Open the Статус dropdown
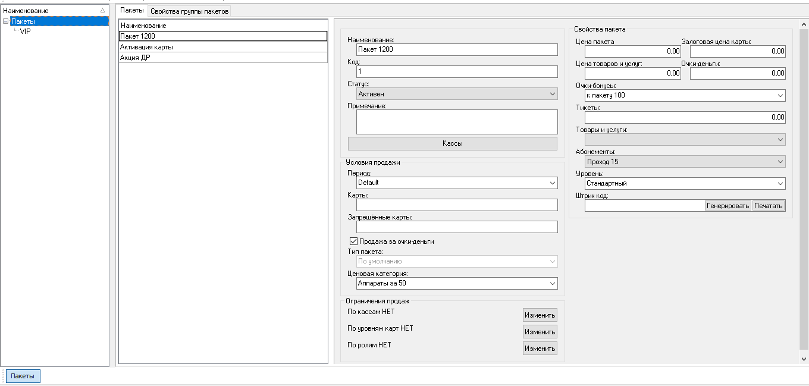Screen dimensions: 809x386 click(x=457, y=93)
